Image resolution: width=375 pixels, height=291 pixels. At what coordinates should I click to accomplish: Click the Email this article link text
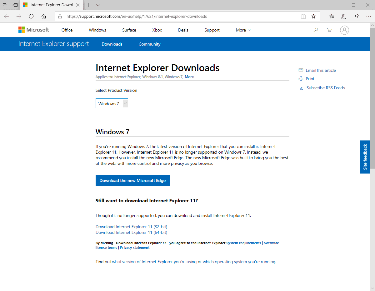321,70
